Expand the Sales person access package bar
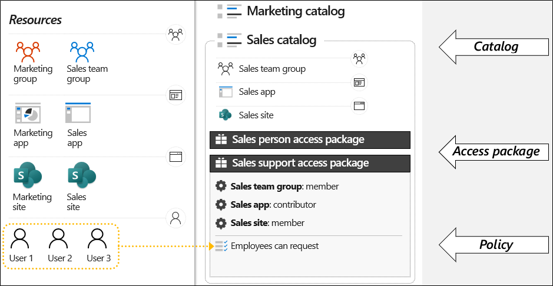 (309, 140)
